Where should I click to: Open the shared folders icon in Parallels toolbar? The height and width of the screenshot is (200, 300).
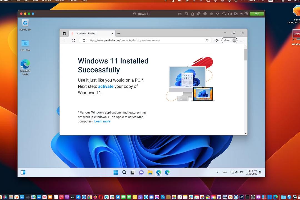236,14
